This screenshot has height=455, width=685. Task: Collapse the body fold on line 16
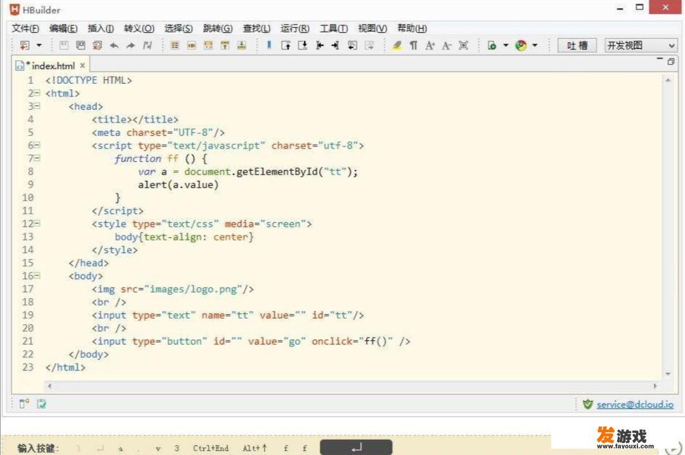[37, 275]
